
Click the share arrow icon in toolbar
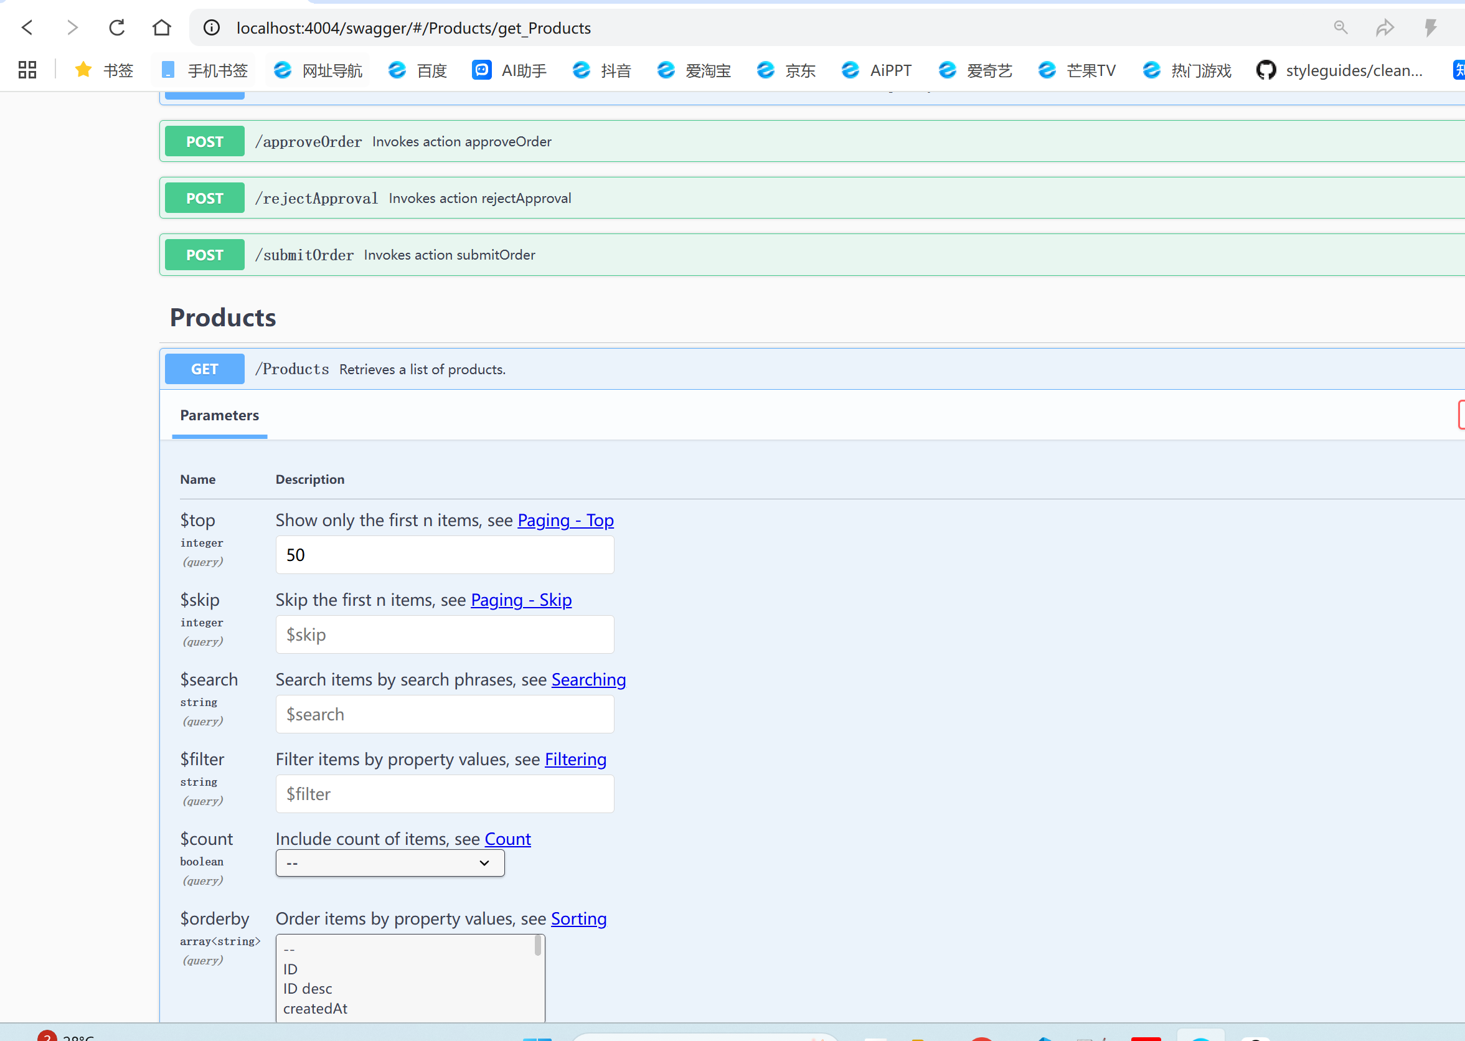pyautogui.click(x=1385, y=27)
